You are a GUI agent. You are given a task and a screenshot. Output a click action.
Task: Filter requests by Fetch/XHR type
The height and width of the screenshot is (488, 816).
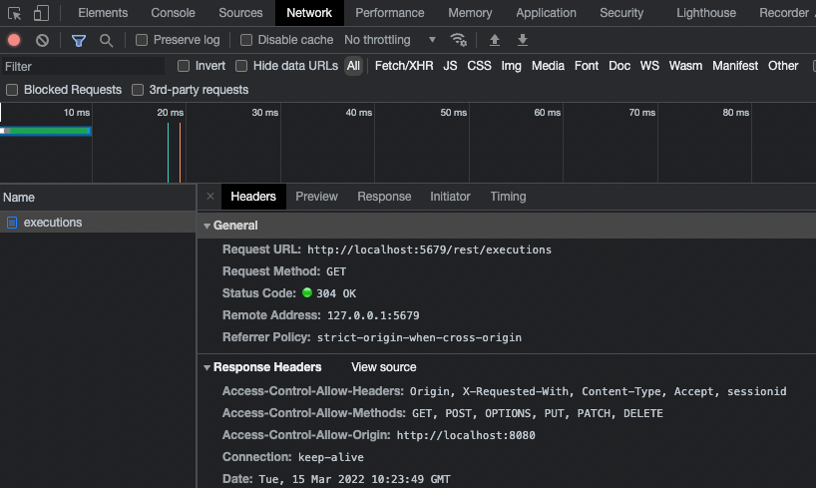[402, 66]
